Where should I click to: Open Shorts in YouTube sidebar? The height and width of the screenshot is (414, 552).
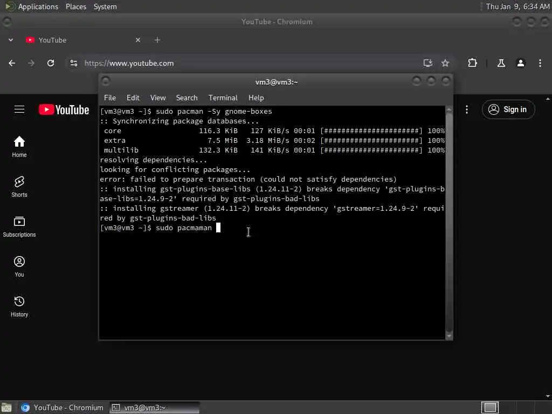click(x=19, y=187)
